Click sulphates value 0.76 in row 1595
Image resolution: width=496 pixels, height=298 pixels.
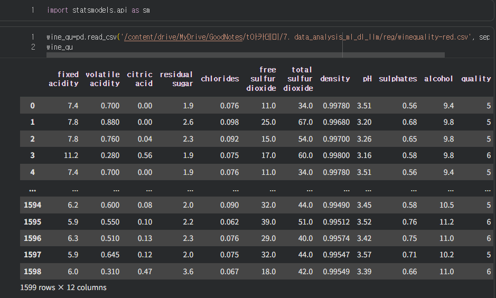tap(410, 222)
